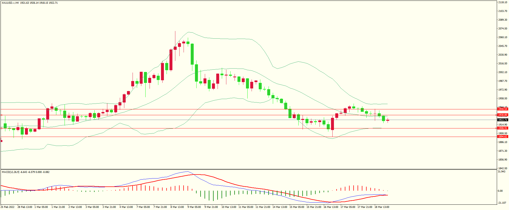The image size is (509, 210).
Task: Click the black 1922.71 current price tag
Action: point(503,120)
